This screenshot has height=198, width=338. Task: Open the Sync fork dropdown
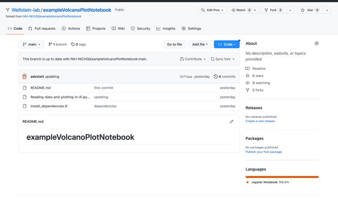tap(223, 59)
